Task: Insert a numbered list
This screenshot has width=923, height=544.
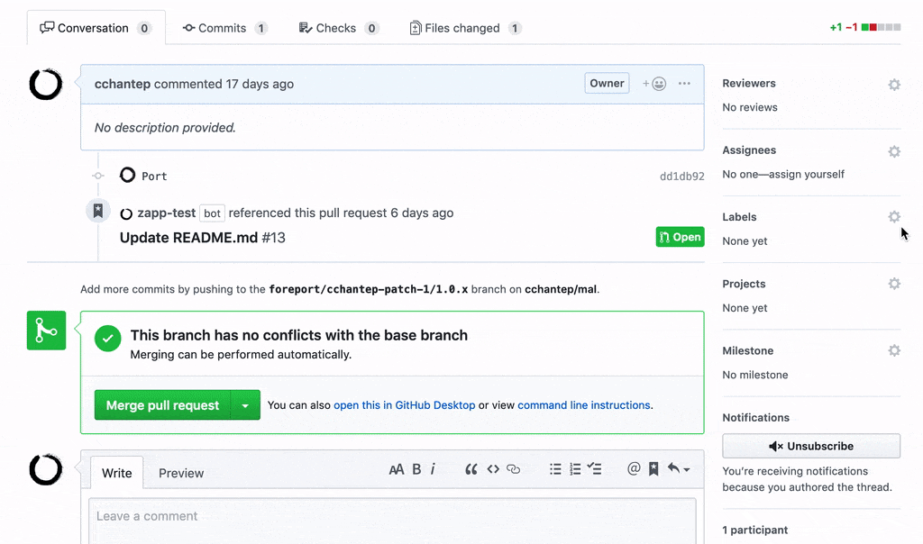Action: tap(575, 469)
